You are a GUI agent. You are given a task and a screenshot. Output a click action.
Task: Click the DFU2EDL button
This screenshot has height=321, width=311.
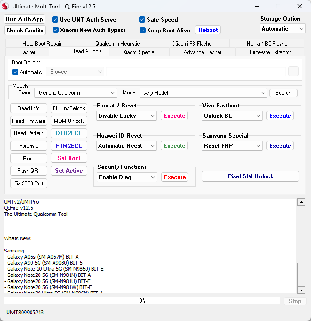point(69,133)
